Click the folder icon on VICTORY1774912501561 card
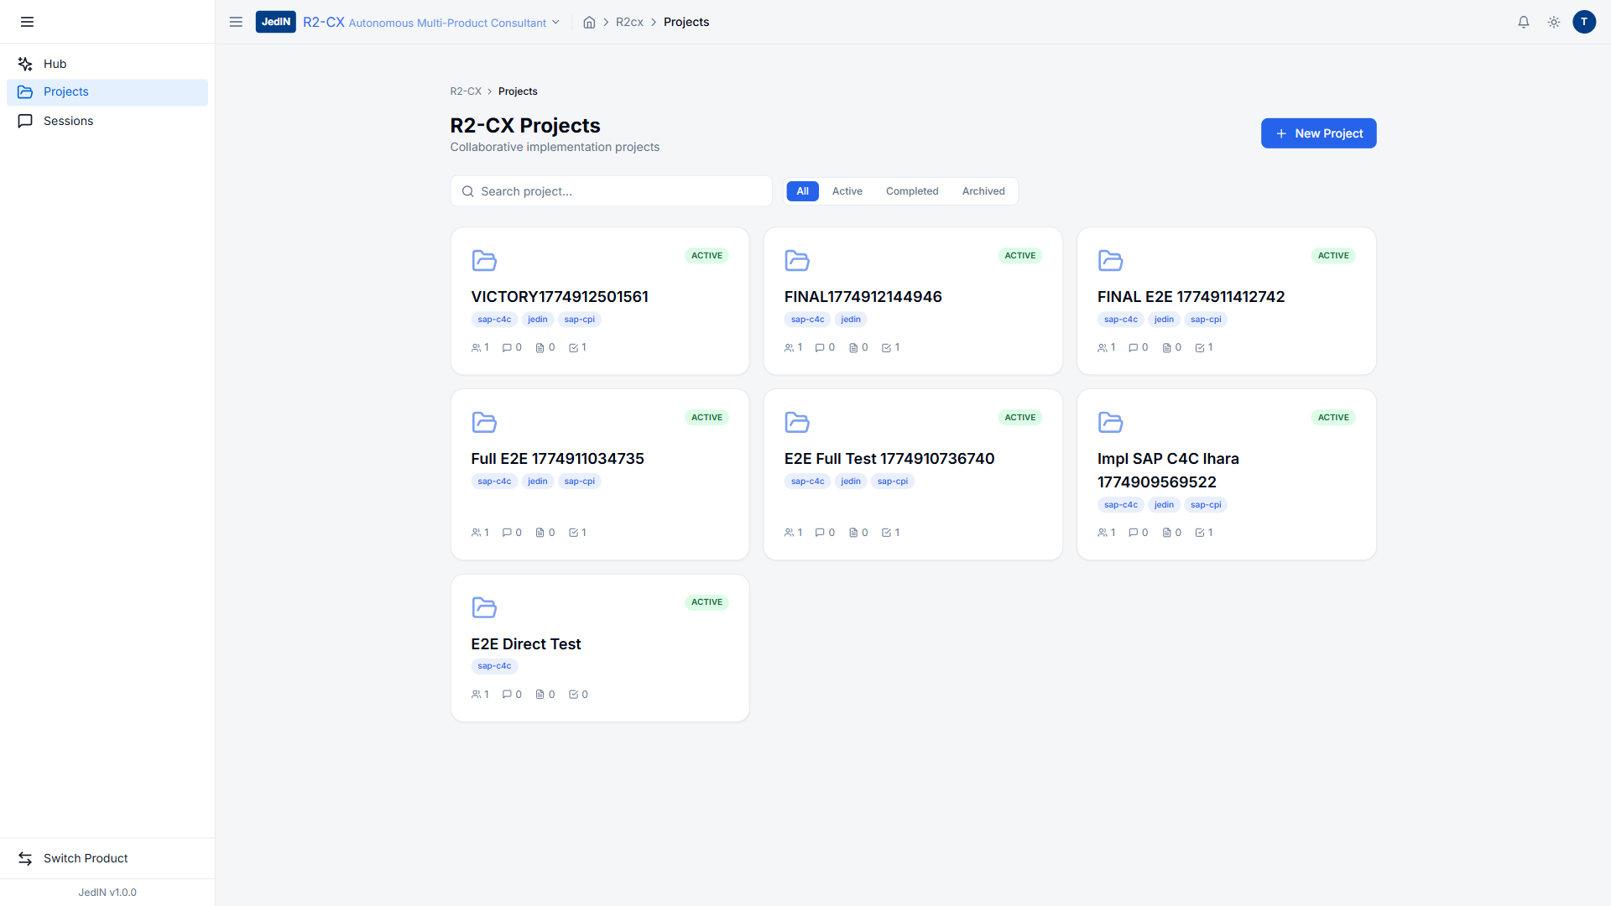Viewport: 1611px width, 906px height. coord(484,260)
